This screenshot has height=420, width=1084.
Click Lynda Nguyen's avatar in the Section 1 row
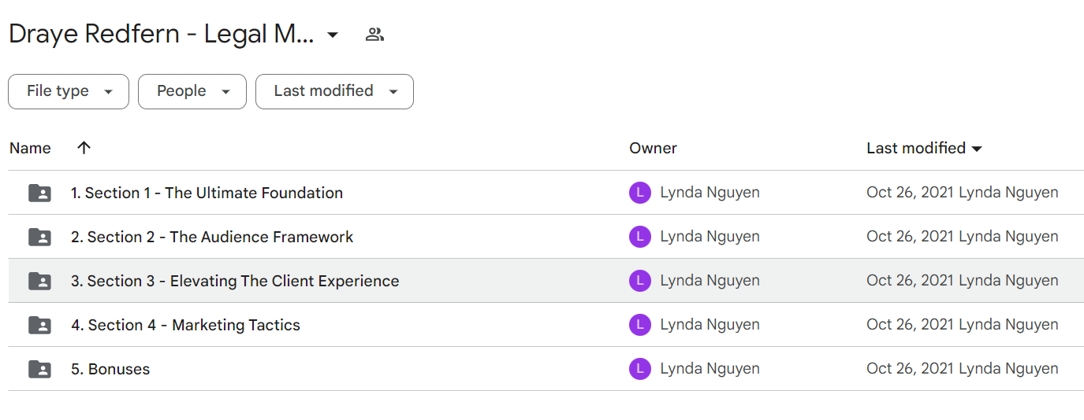pos(640,193)
